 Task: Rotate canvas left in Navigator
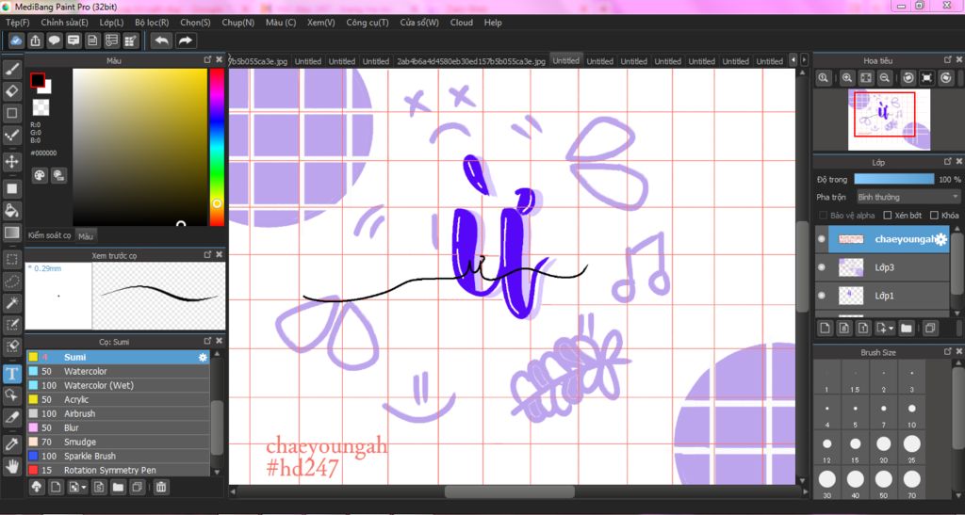[908, 78]
